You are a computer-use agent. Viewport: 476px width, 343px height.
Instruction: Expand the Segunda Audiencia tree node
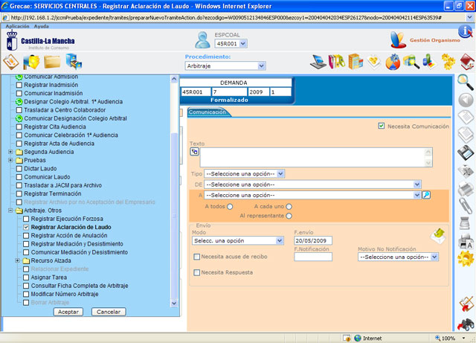pos(10,152)
